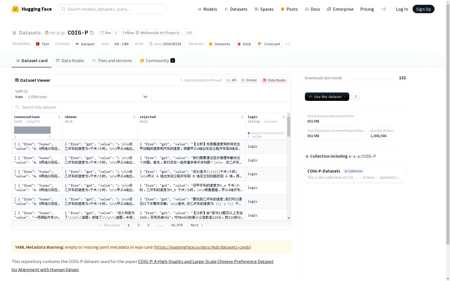The image size is (450, 281).
Task: Open the navigation more-options menu icon
Action: pos(383,9)
